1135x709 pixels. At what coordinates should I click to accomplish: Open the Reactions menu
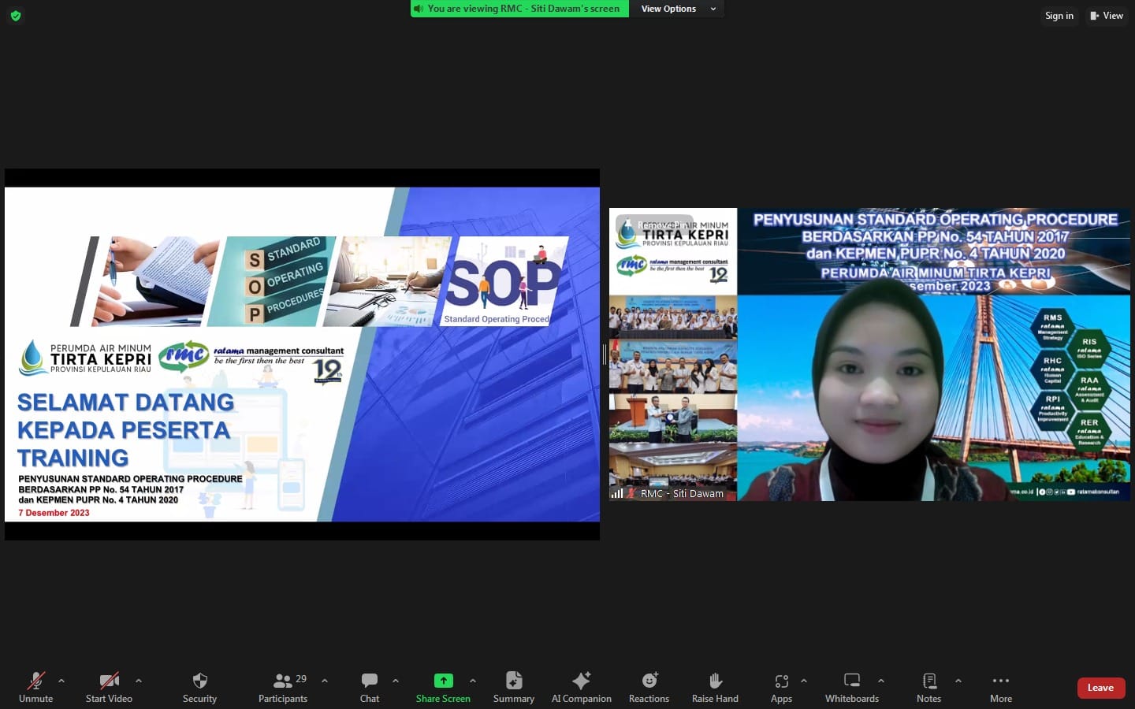coord(649,686)
